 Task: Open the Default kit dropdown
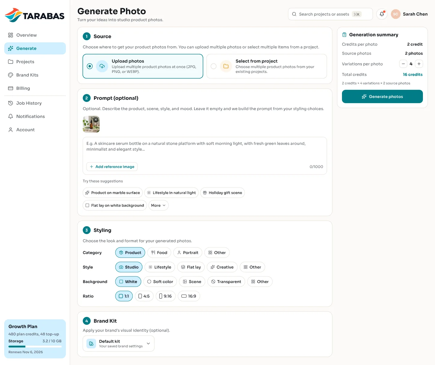(118, 344)
